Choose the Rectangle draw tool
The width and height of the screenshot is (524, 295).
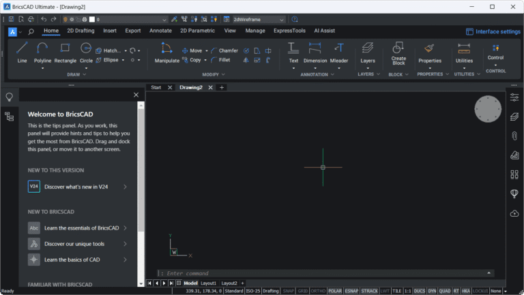pyautogui.click(x=65, y=52)
